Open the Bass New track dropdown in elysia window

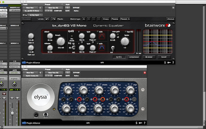coord(31,73)
